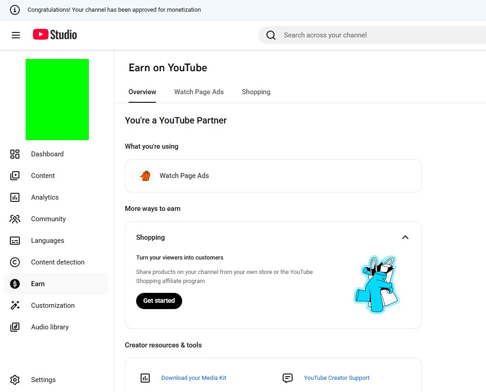Click the Get started button
This screenshot has height=392, width=486.
click(159, 301)
